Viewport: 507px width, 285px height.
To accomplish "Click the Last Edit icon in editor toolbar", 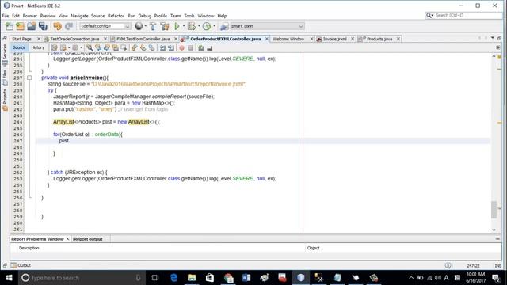I will (55, 47).
